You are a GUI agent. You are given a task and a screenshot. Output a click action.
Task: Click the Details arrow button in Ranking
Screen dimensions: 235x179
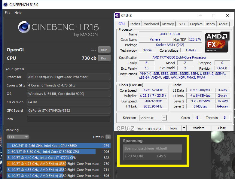108,137
